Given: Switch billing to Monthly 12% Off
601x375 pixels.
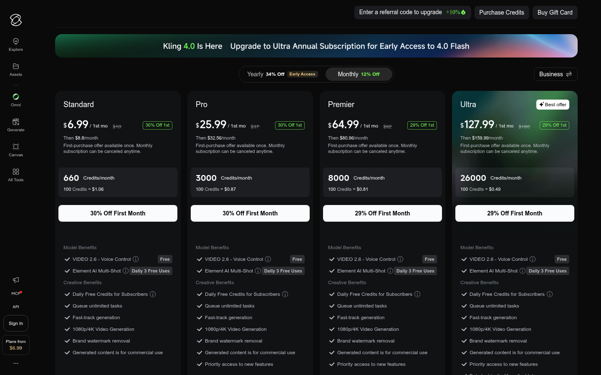Looking at the screenshot, I should tap(359, 74).
